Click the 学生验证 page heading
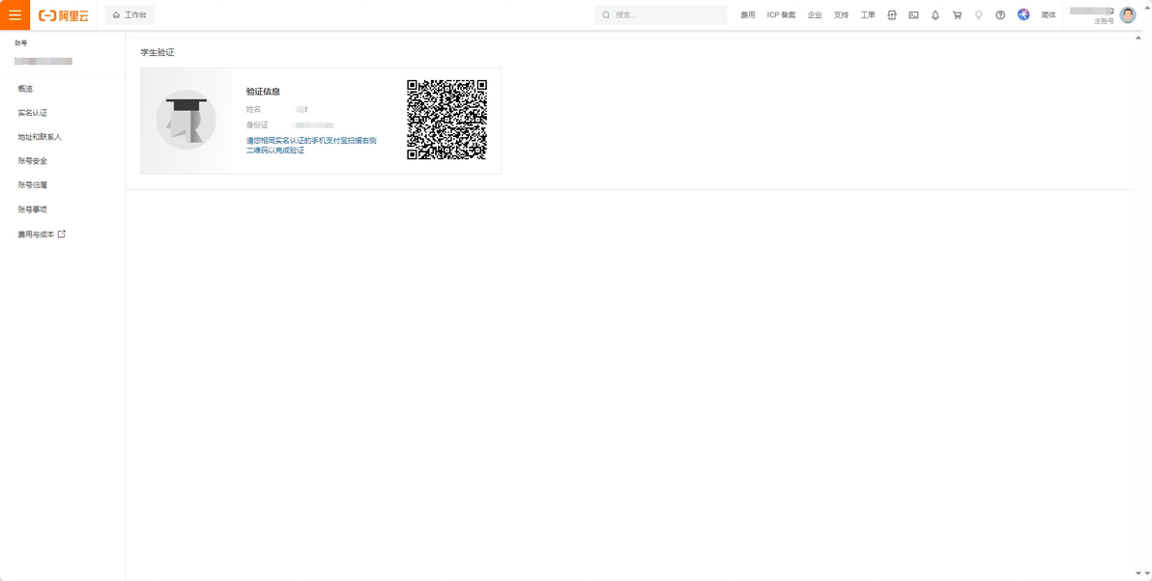Screen dimensions: 1152x581 [158, 53]
